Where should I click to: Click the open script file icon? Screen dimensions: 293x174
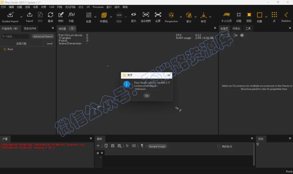click(x=106, y=146)
